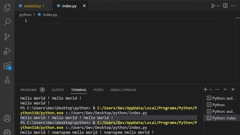Open the Run and Debug view
The height and width of the screenshot is (135, 240).
click(7, 51)
